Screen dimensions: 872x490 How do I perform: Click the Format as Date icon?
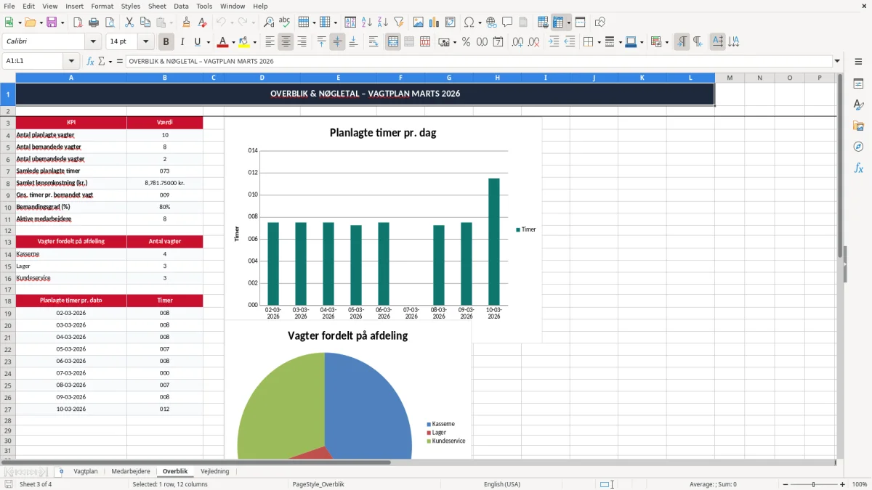(x=498, y=42)
